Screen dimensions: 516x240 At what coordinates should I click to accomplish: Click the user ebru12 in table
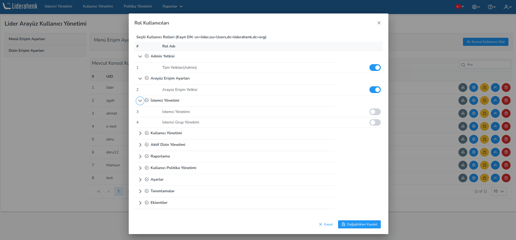pos(112,152)
